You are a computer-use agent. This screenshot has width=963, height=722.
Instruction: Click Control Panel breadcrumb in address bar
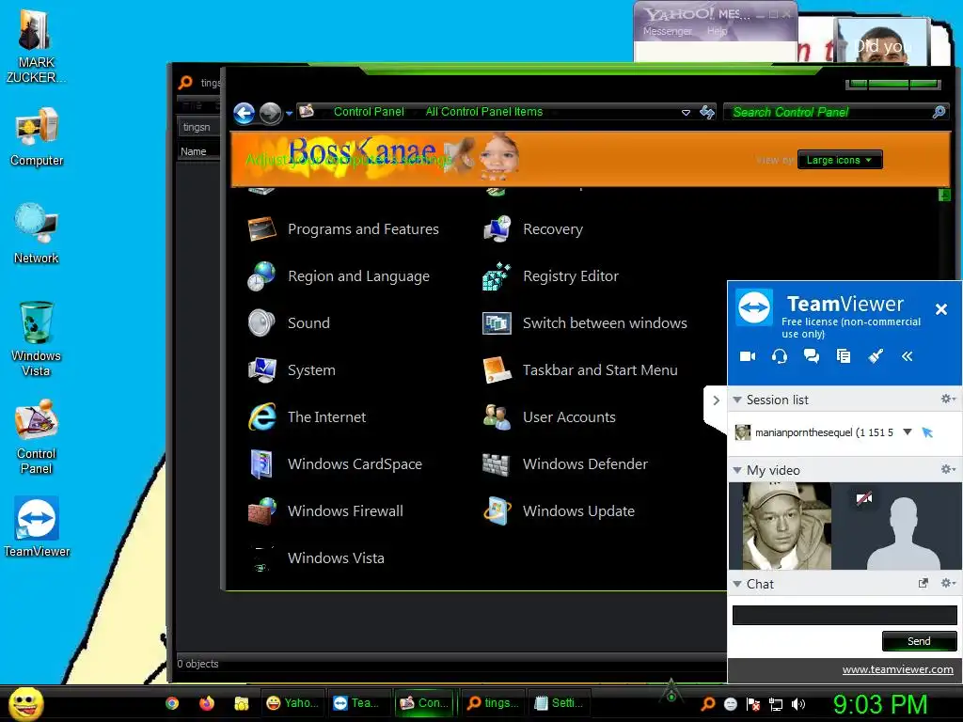(369, 112)
